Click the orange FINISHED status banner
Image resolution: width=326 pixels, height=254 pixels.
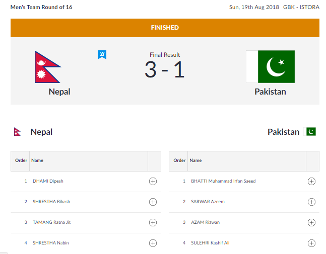coord(165,28)
